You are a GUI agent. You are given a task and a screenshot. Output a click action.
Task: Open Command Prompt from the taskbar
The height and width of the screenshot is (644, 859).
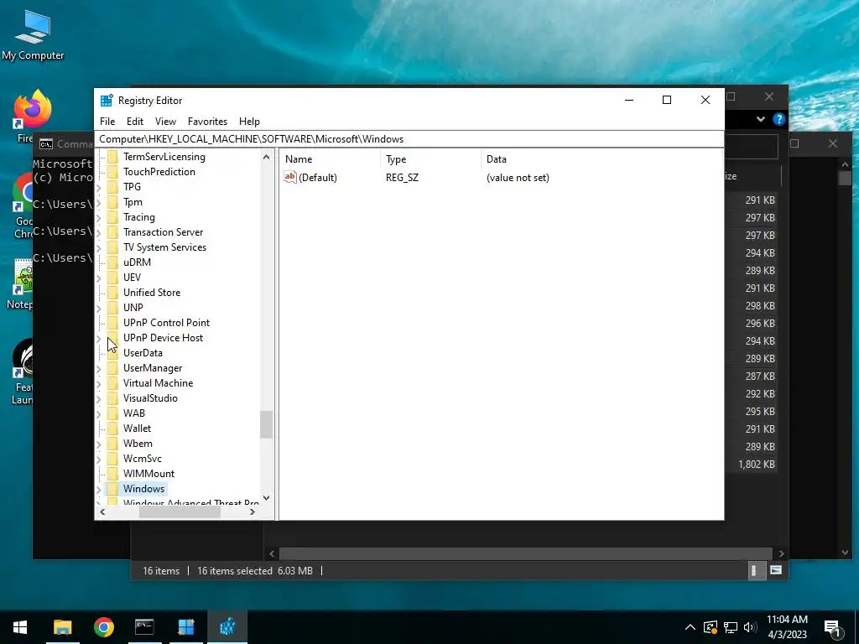tap(144, 627)
